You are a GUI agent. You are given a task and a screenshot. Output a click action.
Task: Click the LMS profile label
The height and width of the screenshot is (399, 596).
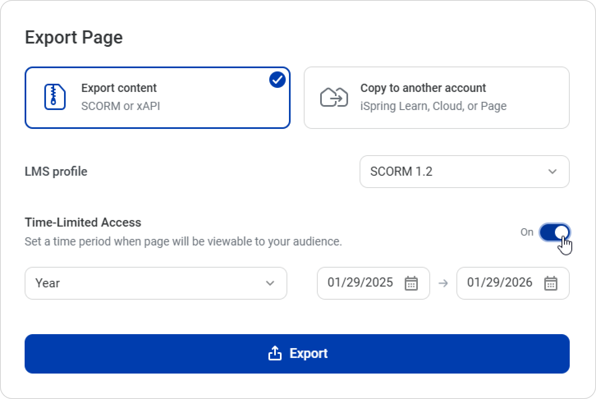coord(56,172)
